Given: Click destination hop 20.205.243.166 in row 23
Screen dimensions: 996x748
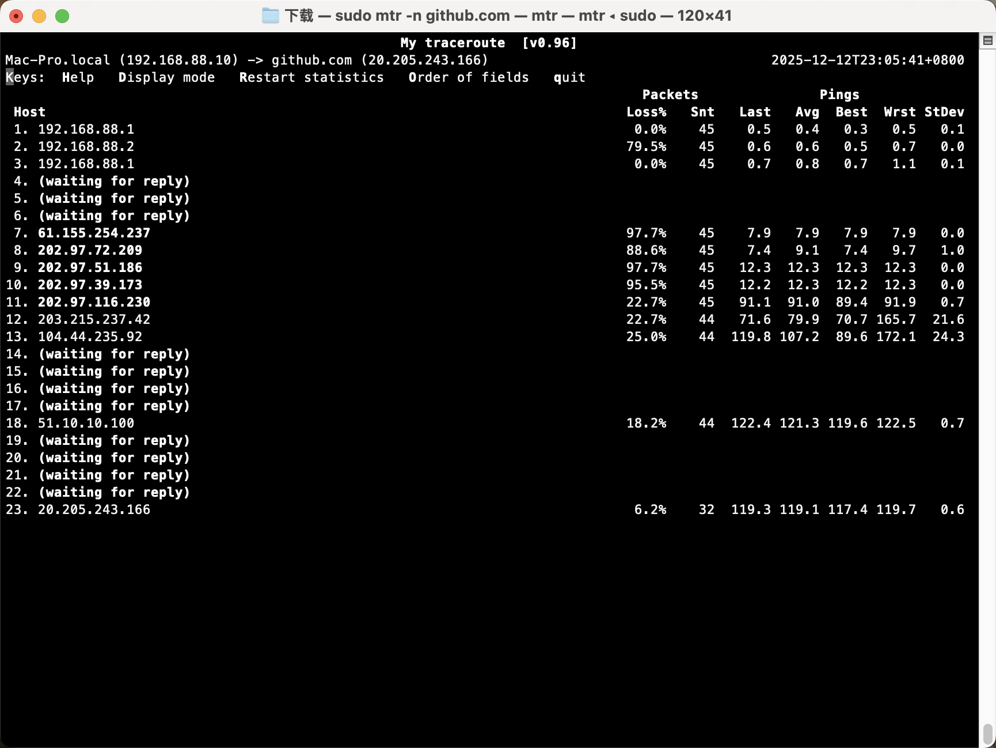Looking at the screenshot, I should pyautogui.click(x=94, y=509).
